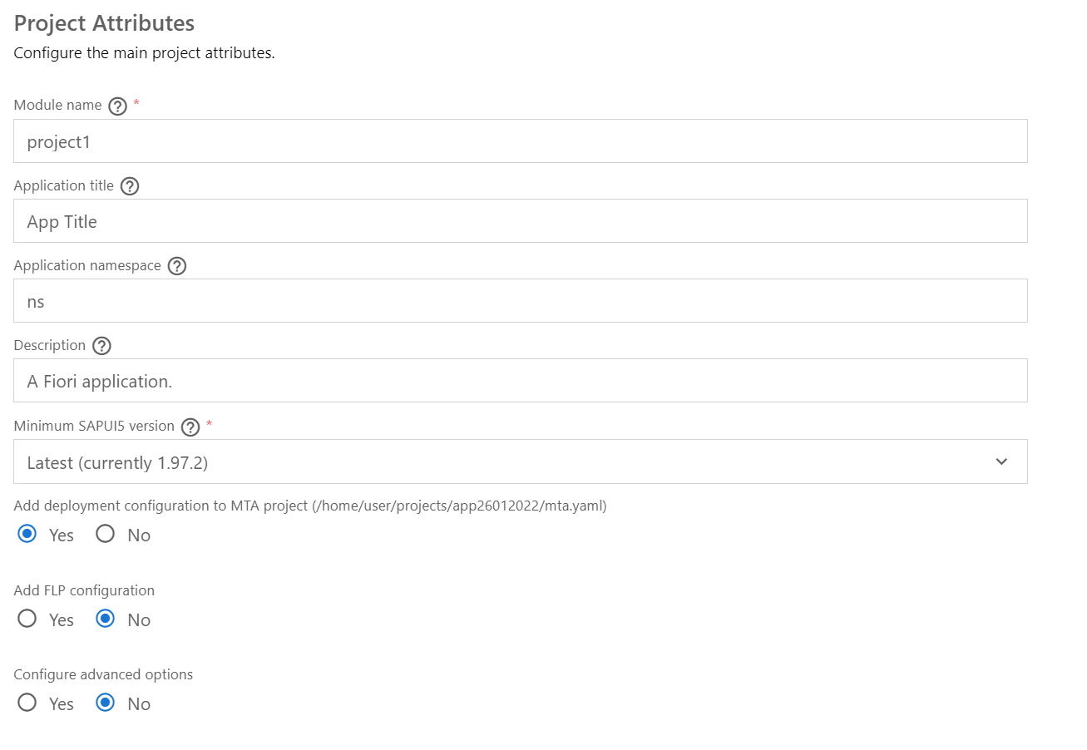Focus the Application namespace field containing ns
Image resolution: width=1087 pixels, height=750 pixels.
[521, 300]
